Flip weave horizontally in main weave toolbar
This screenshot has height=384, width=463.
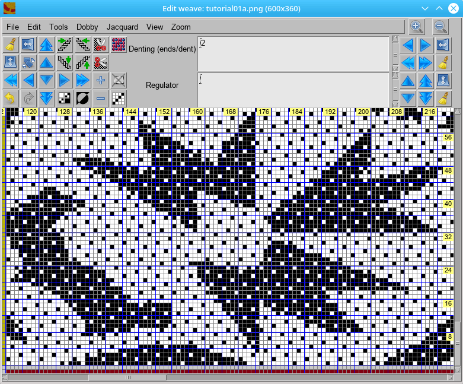pos(28,45)
